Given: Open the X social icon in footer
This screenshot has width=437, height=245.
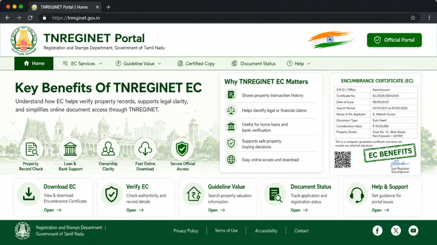Looking at the screenshot, I should 396,231.
